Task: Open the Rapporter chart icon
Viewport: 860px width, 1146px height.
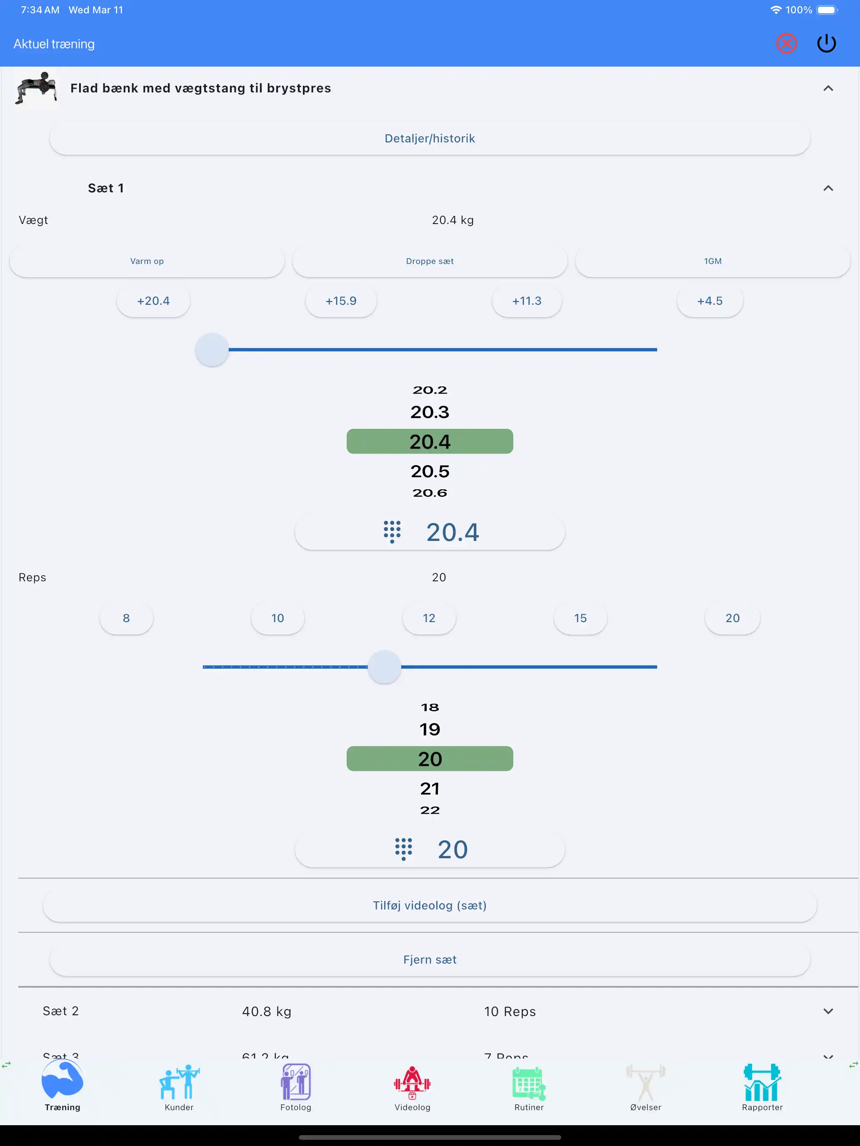Action: 762,1083
